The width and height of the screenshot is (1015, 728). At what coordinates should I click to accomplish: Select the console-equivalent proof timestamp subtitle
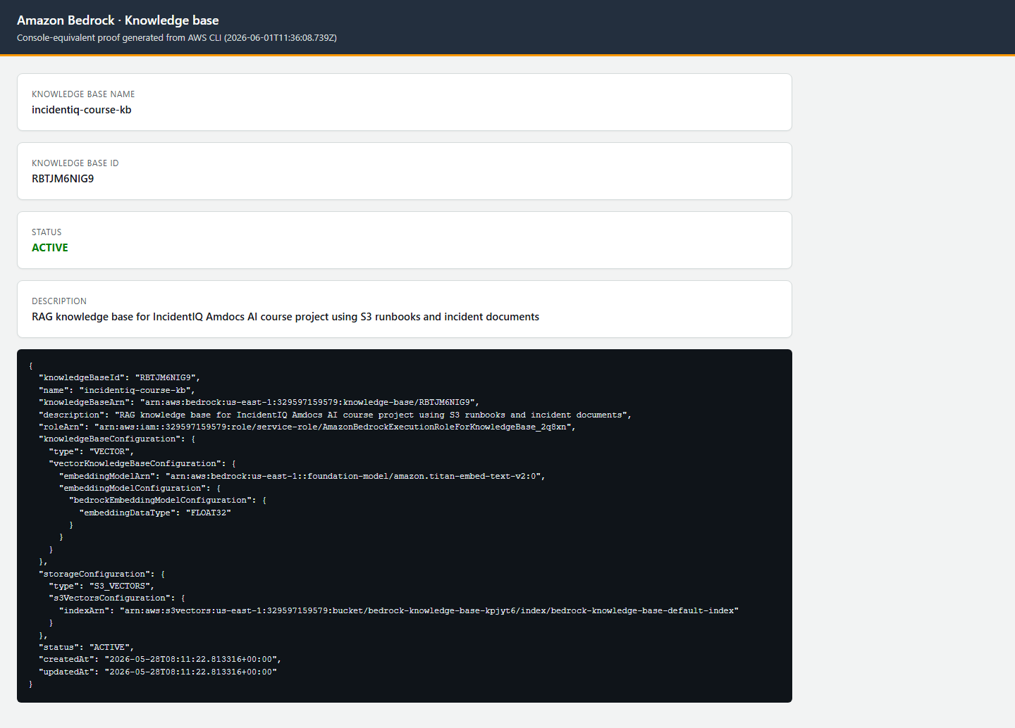pos(177,38)
